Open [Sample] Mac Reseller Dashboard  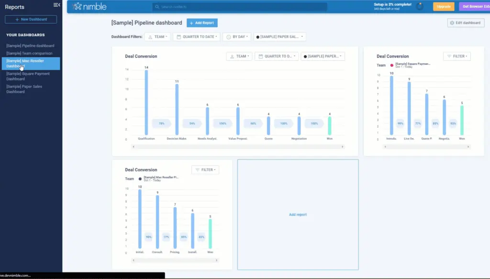tap(31, 64)
